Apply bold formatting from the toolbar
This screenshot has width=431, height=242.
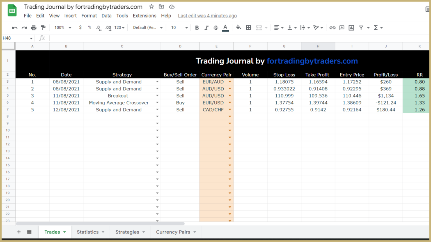[197, 27]
